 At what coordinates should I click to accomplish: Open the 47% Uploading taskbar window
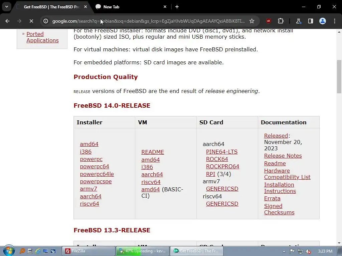coord(142,251)
